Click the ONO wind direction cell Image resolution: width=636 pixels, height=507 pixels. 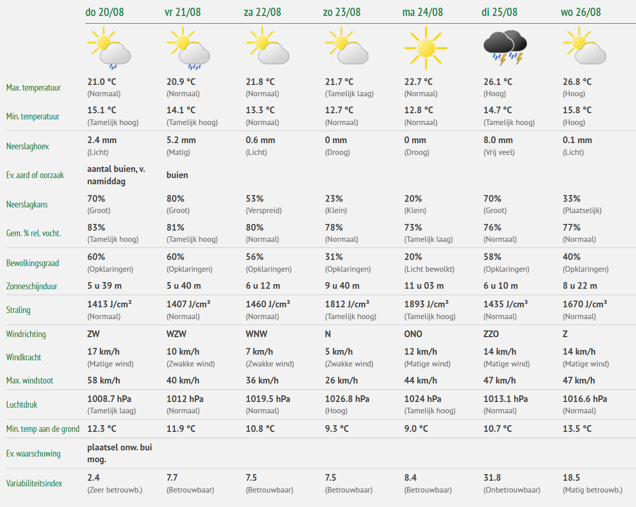413,334
